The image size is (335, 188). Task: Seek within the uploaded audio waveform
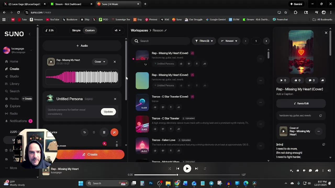[82, 77]
